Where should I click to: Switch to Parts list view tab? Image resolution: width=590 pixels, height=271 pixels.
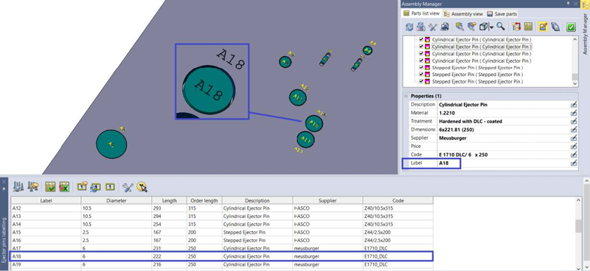tap(421, 13)
